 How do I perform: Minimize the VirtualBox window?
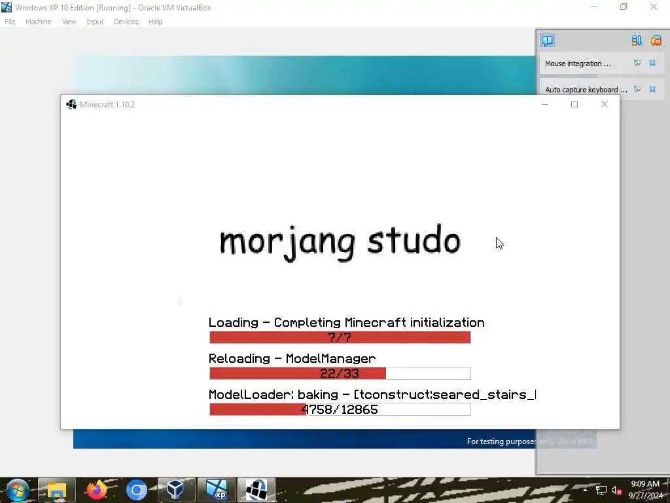[594, 7]
